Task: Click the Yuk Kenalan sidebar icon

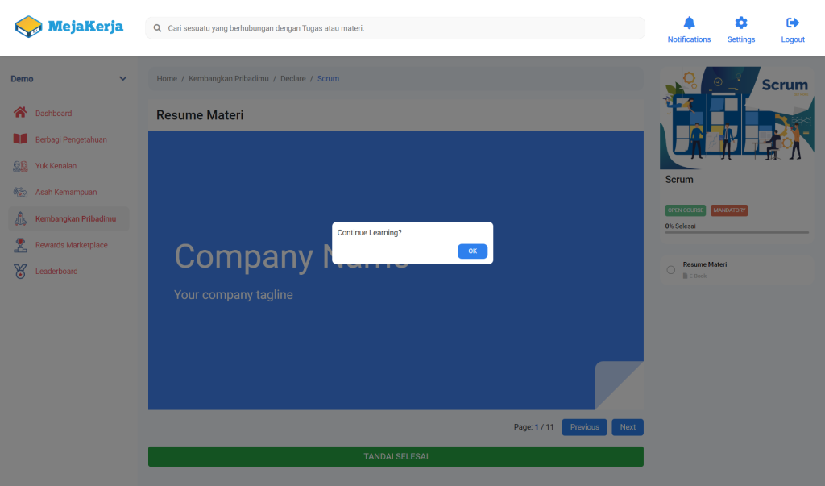Action: pyautogui.click(x=21, y=166)
